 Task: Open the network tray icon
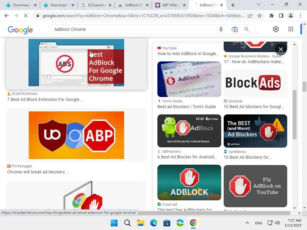(270, 223)
